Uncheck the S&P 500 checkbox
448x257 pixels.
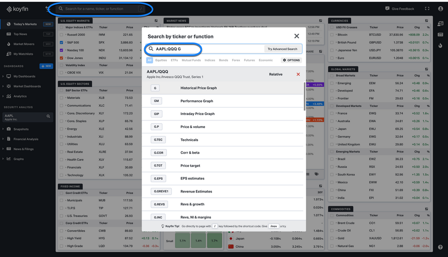pos(61,42)
